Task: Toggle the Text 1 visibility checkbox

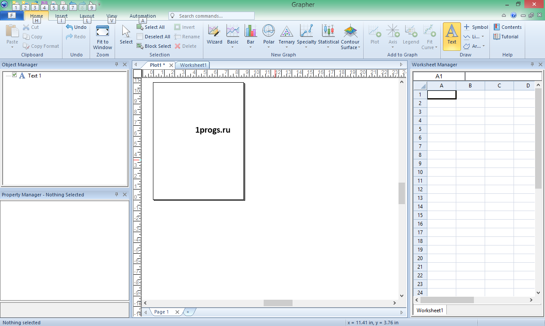Action: click(x=15, y=75)
